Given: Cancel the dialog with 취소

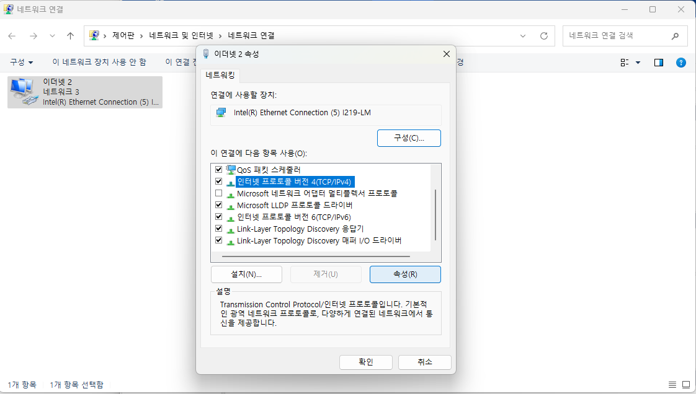Looking at the screenshot, I should point(425,362).
